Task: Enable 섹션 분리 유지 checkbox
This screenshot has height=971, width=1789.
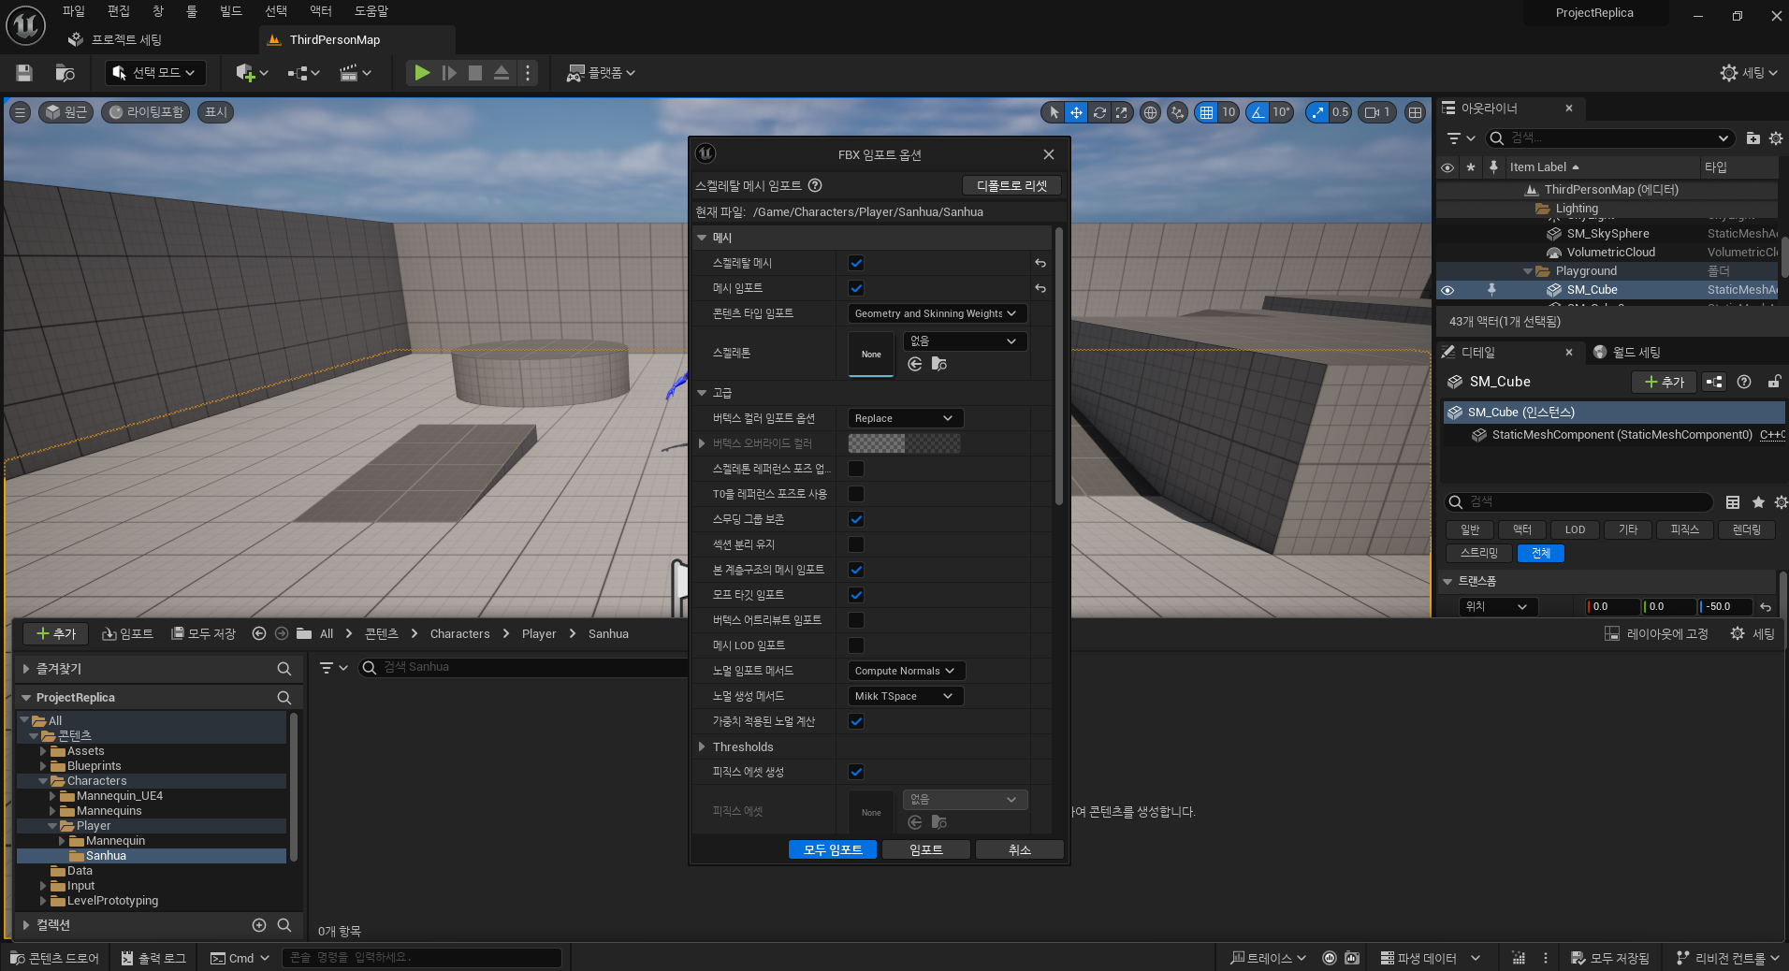Action: [856, 544]
